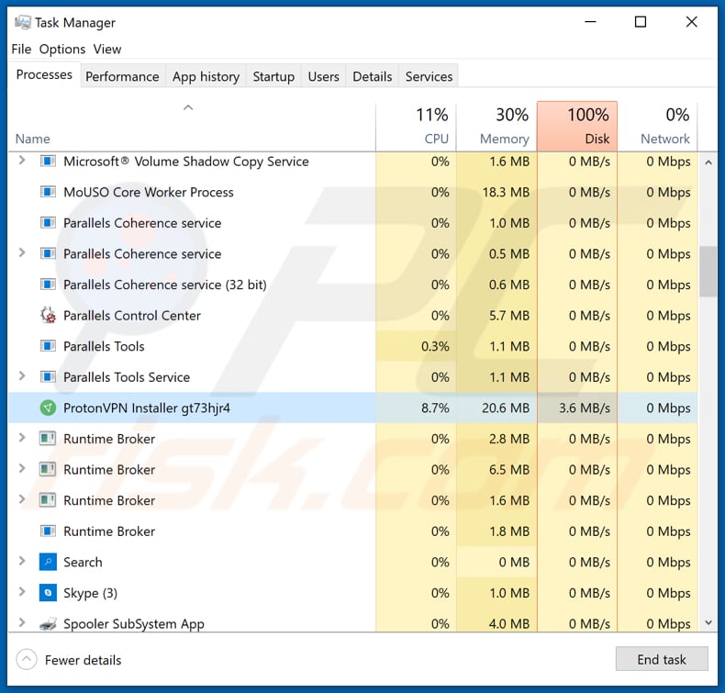Open the View menu
Screen dimensions: 725x693
tap(107, 49)
